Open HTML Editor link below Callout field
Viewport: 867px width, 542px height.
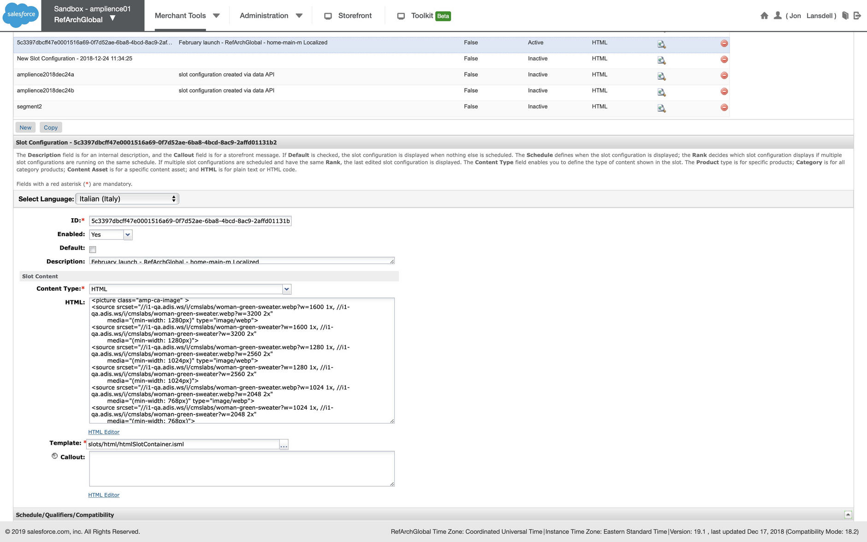click(x=104, y=495)
